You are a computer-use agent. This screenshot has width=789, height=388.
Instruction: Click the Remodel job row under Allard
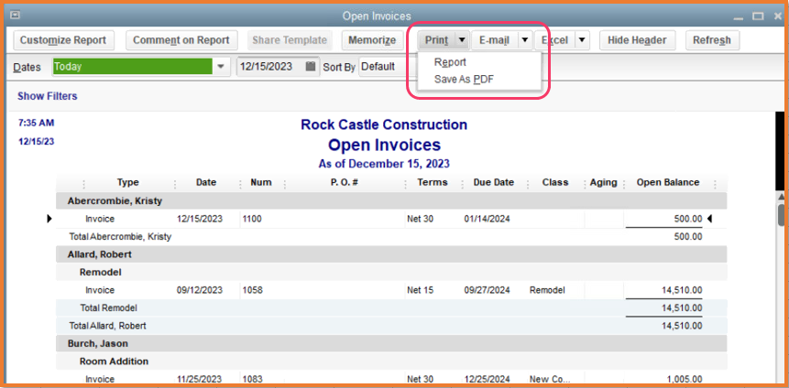pos(391,273)
